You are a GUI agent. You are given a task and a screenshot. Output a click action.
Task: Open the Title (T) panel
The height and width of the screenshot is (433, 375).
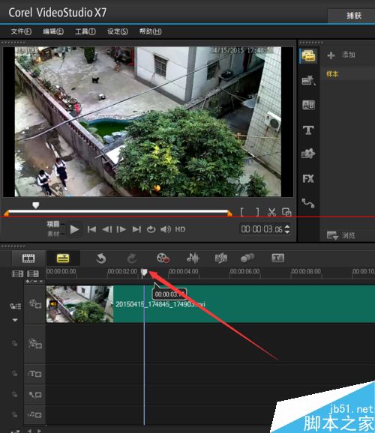pyautogui.click(x=308, y=130)
